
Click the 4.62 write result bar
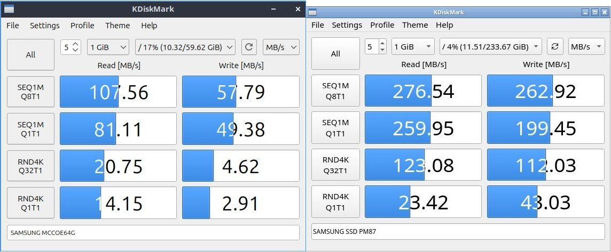(x=241, y=166)
